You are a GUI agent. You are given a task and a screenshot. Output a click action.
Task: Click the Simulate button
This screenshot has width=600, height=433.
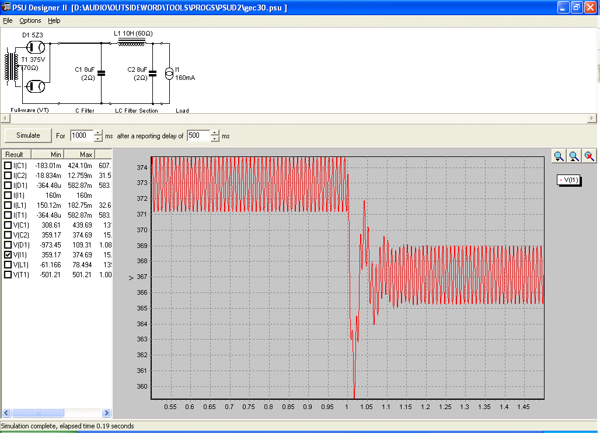(28, 135)
